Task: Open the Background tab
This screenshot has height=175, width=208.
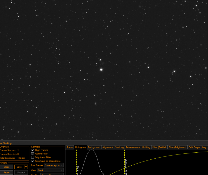Action: pos(94,147)
